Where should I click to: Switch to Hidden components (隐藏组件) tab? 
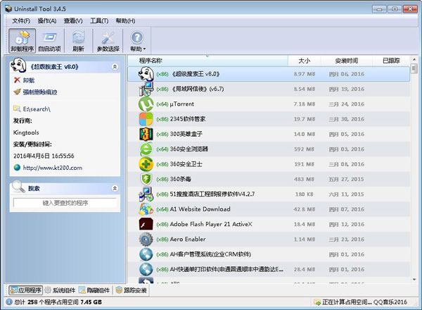pyautogui.click(x=94, y=290)
